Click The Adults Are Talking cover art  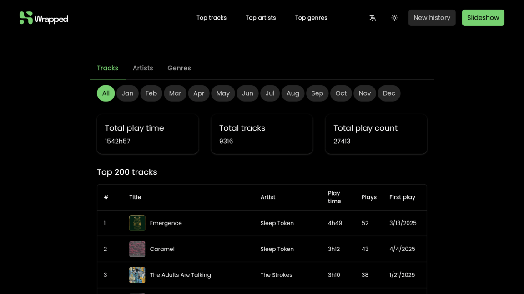[137, 275]
